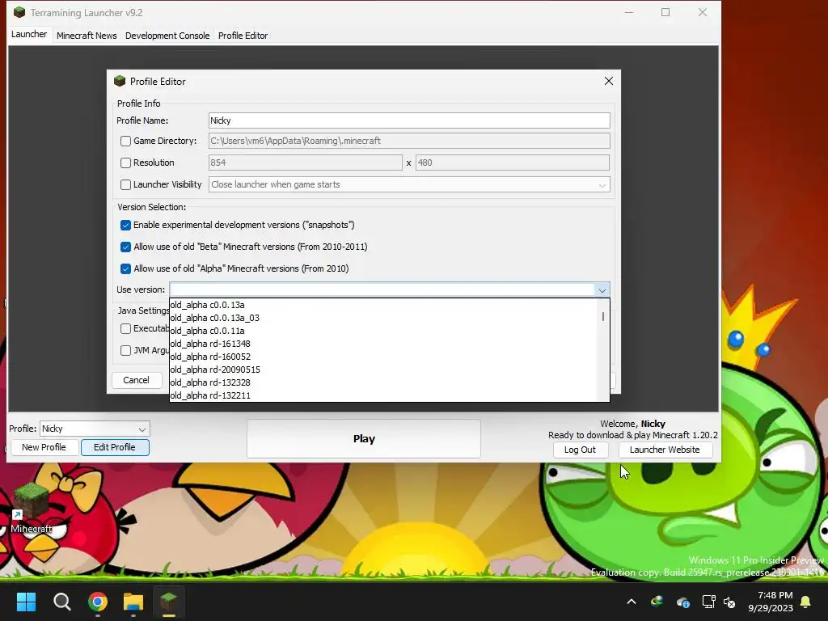Click Resolution height field 480
This screenshot has height=621, width=828.
pos(512,163)
